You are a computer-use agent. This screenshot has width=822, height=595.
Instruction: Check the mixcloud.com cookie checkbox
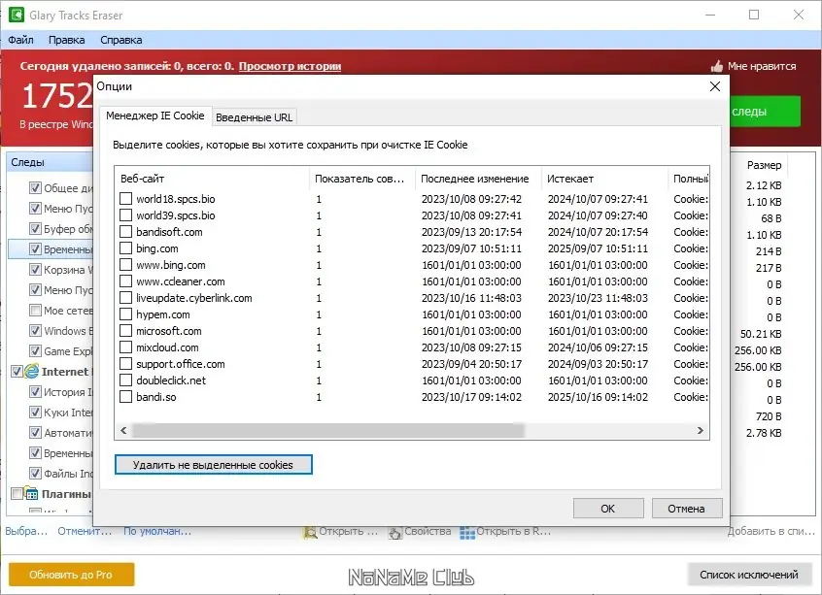pyautogui.click(x=125, y=347)
